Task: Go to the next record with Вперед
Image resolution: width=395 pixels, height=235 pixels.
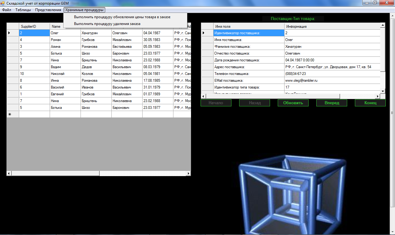Action: pyautogui.click(x=332, y=103)
